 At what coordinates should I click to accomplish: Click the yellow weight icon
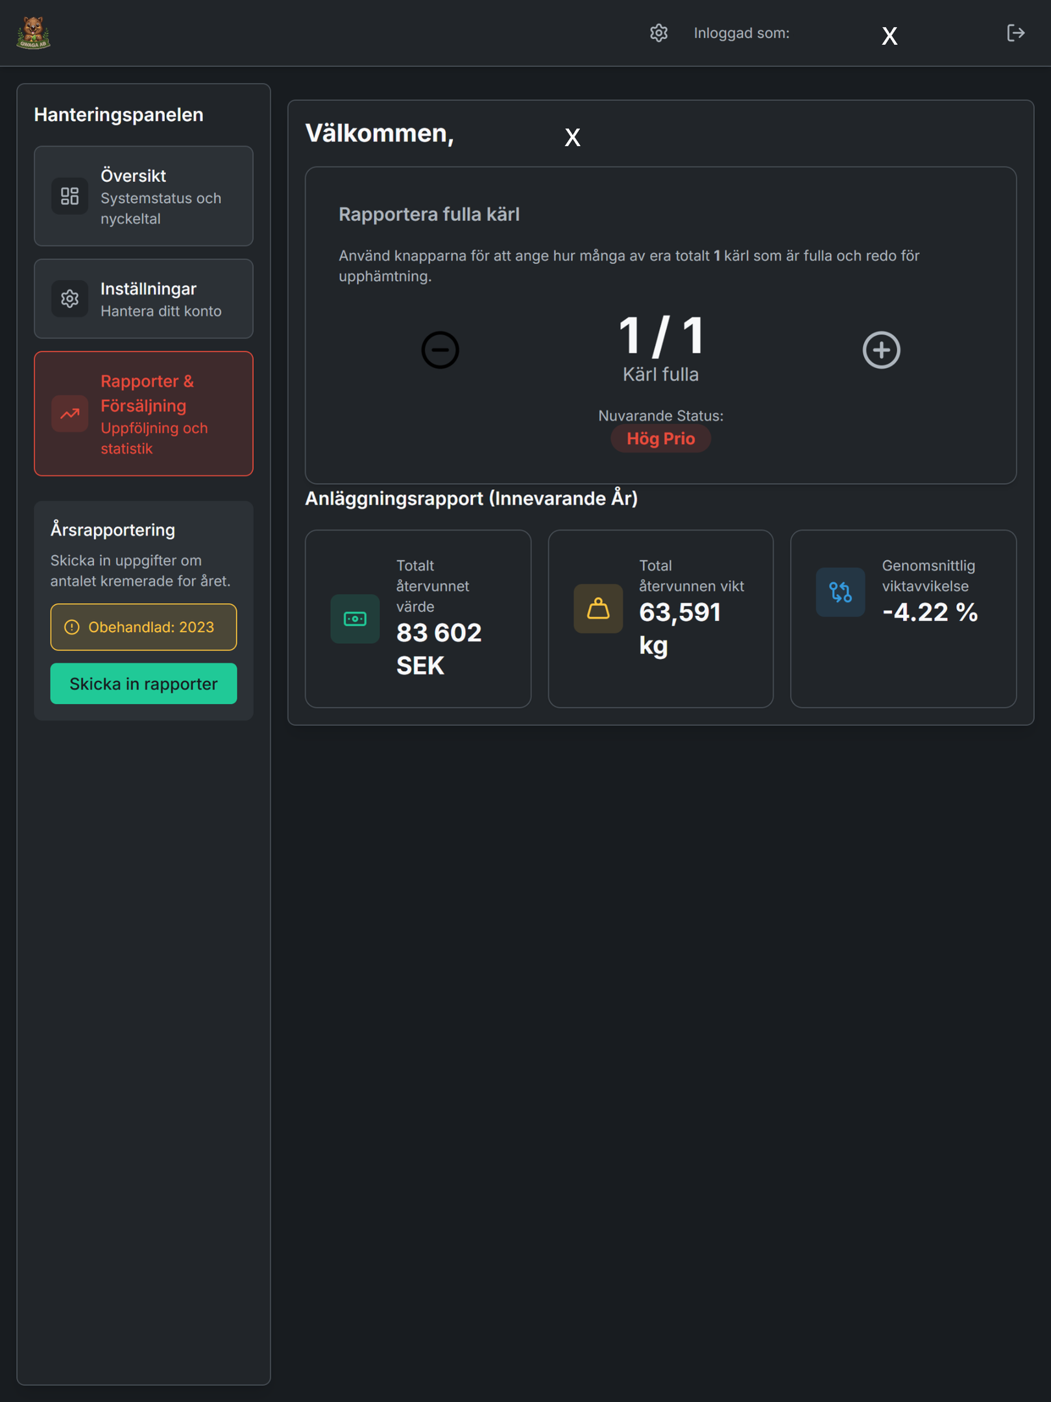click(x=598, y=609)
